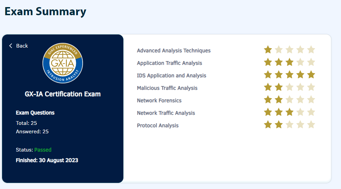Click the Total: 25 text
Viewport: 341px width, 189px height.
click(26, 123)
